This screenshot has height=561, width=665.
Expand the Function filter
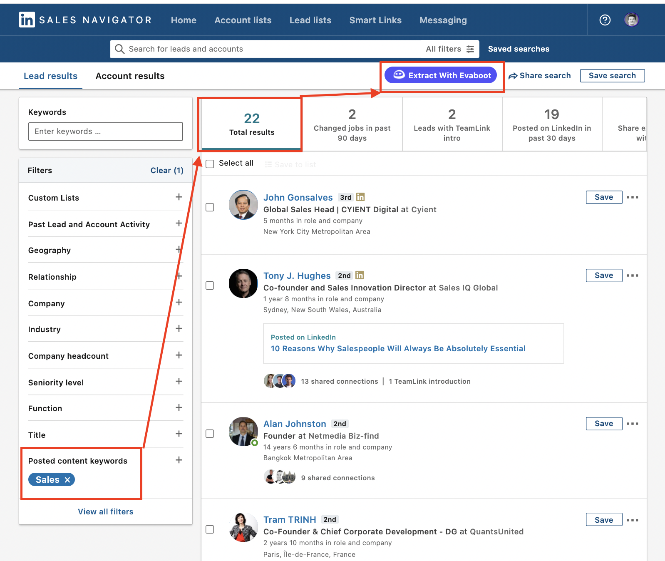pyautogui.click(x=179, y=407)
